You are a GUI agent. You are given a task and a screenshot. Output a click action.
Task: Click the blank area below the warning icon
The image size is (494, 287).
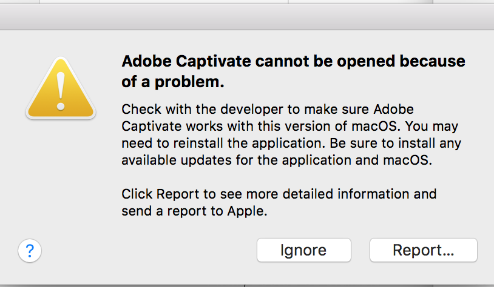tap(60, 176)
